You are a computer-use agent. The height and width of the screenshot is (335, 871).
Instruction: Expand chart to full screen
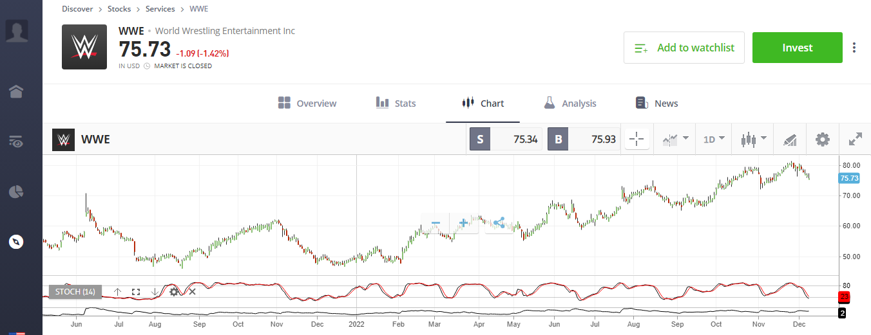click(x=855, y=139)
